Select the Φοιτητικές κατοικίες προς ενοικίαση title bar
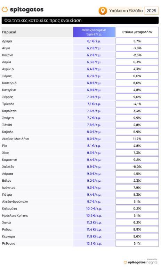 80,21
